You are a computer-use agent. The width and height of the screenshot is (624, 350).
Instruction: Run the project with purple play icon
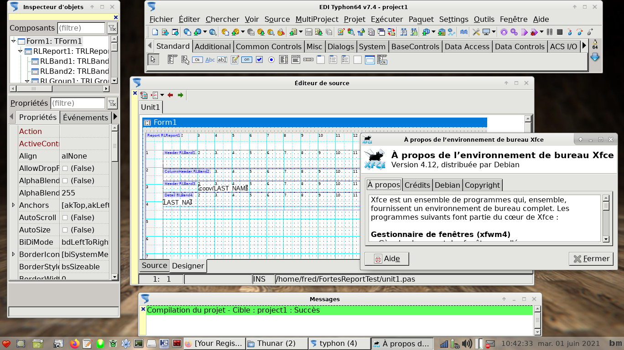coord(524,32)
